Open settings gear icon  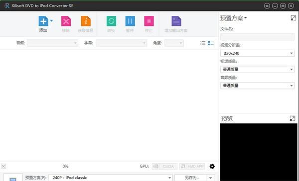pos(212,167)
